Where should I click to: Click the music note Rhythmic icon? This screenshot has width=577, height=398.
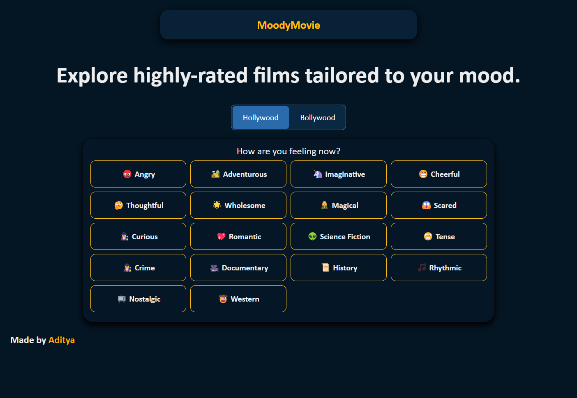[422, 268]
